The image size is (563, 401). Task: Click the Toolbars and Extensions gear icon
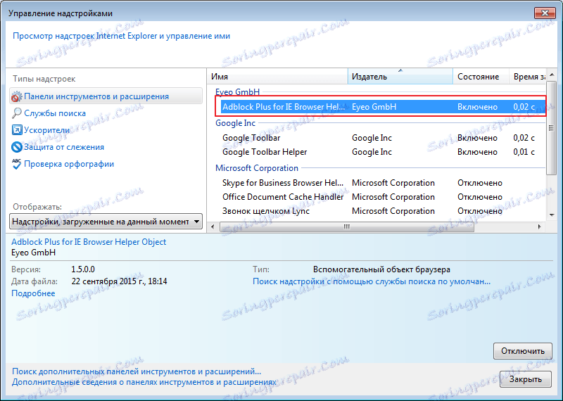tap(16, 96)
